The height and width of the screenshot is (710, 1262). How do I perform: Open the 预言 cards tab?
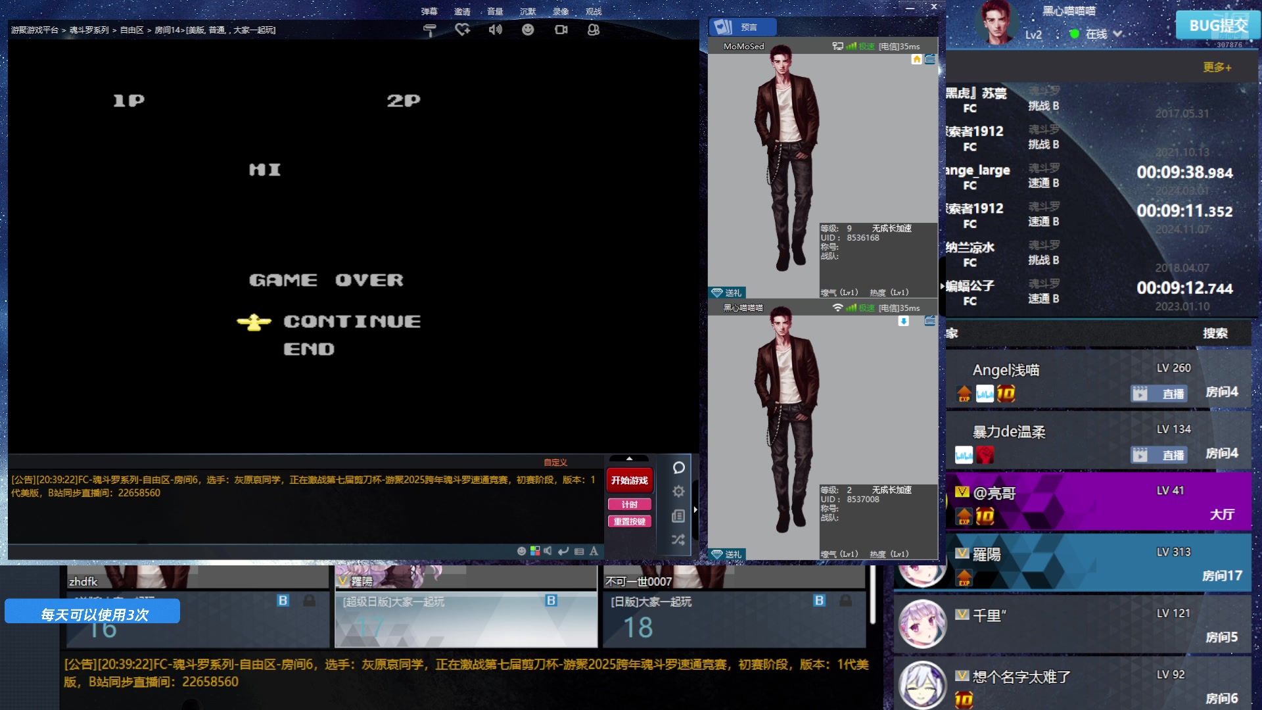click(743, 27)
